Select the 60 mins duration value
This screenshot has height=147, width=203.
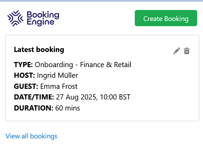pyautogui.click(x=68, y=108)
